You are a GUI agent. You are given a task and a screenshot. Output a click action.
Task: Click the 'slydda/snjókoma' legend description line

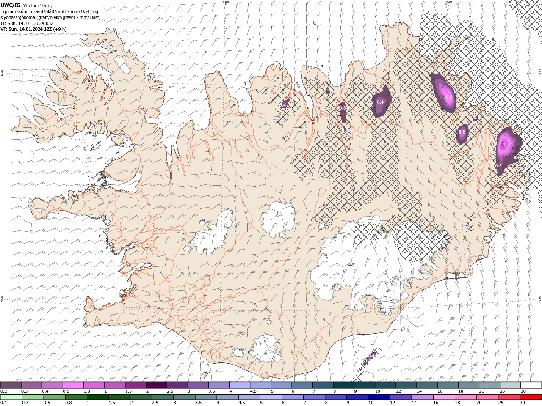click(x=50, y=17)
